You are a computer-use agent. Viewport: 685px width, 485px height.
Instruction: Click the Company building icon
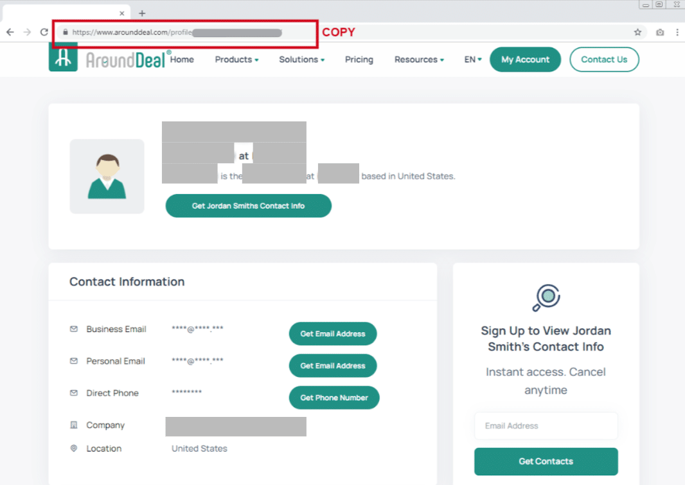pos(74,425)
